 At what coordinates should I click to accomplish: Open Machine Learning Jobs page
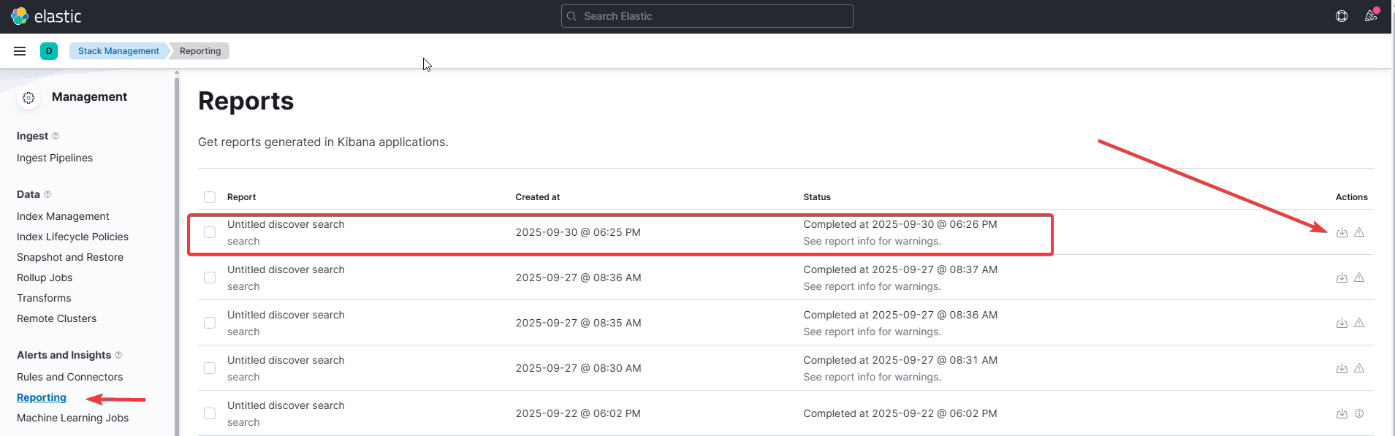72,418
